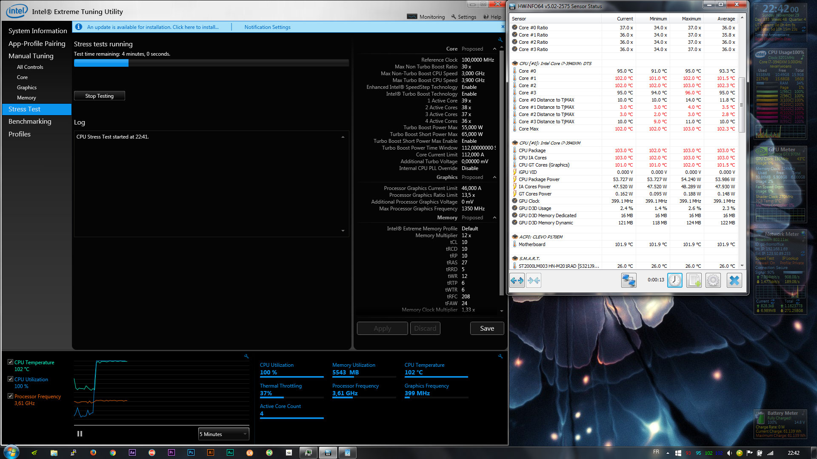Click the HWiNFO sensor list vertical scrollbar
The image size is (817, 459).
(742, 104)
